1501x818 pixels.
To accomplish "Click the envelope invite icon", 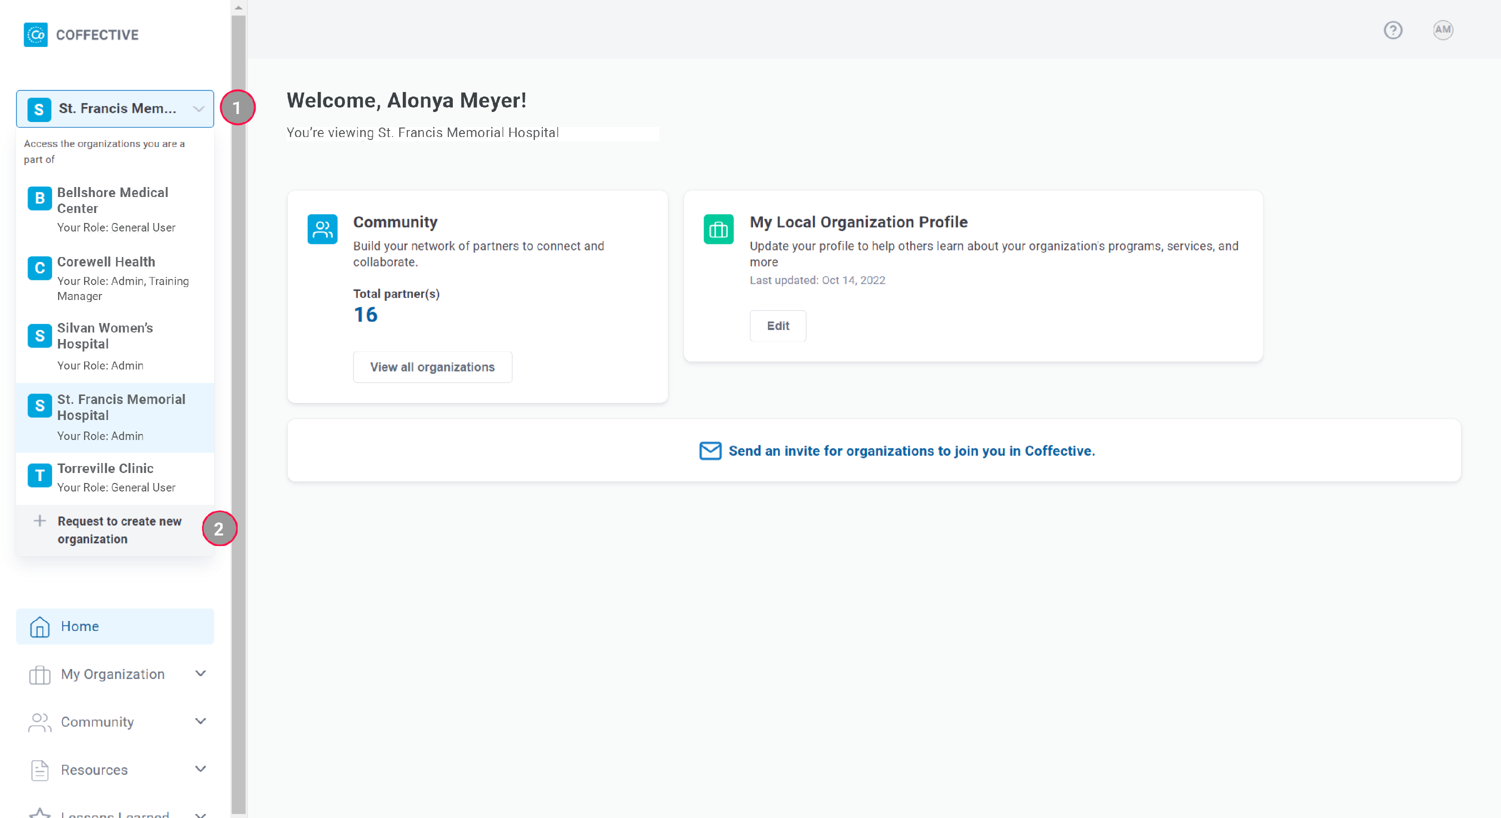I will click(709, 450).
